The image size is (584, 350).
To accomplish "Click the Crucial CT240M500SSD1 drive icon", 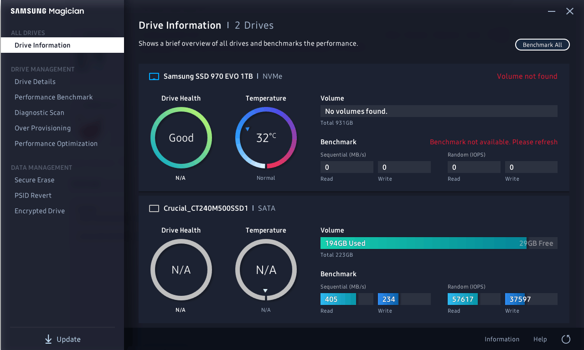I will 154,208.
